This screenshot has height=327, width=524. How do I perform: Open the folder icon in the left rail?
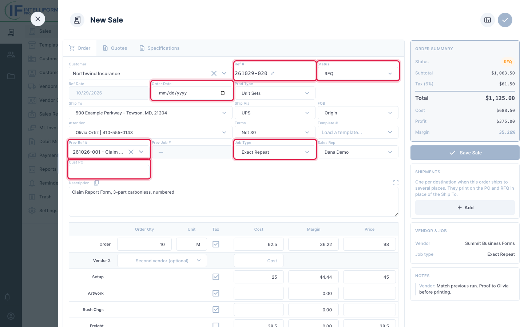11,76
